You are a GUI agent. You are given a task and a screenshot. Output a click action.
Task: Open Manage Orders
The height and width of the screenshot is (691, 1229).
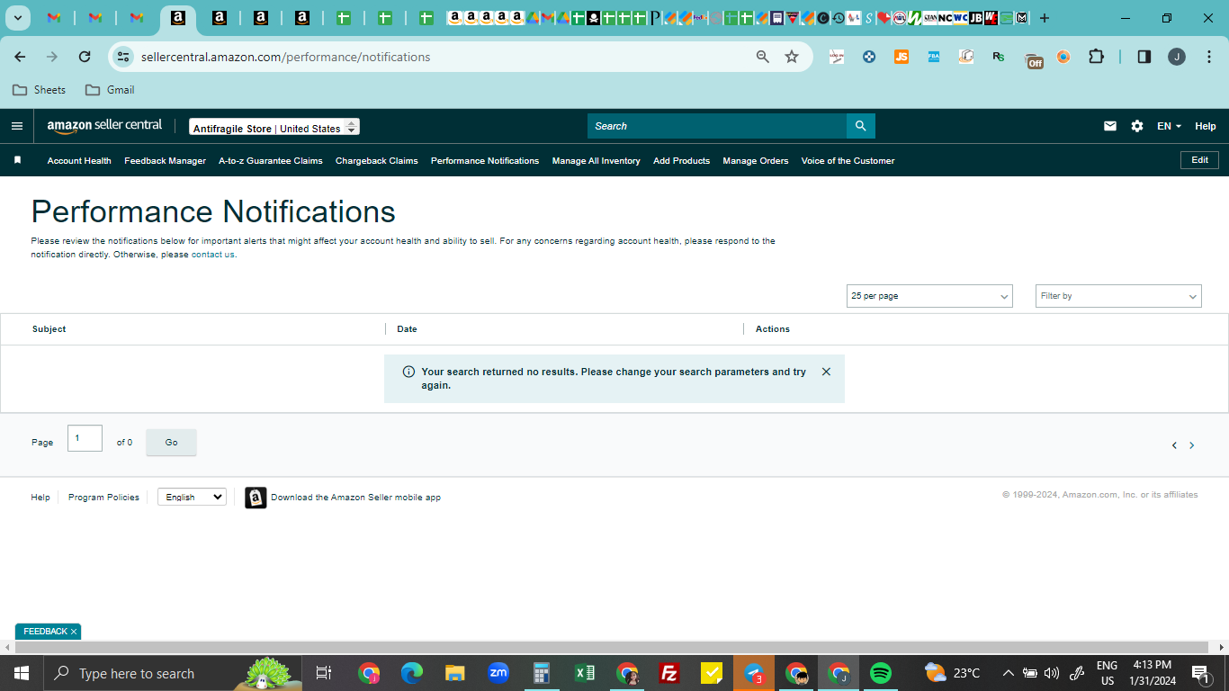click(x=756, y=161)
